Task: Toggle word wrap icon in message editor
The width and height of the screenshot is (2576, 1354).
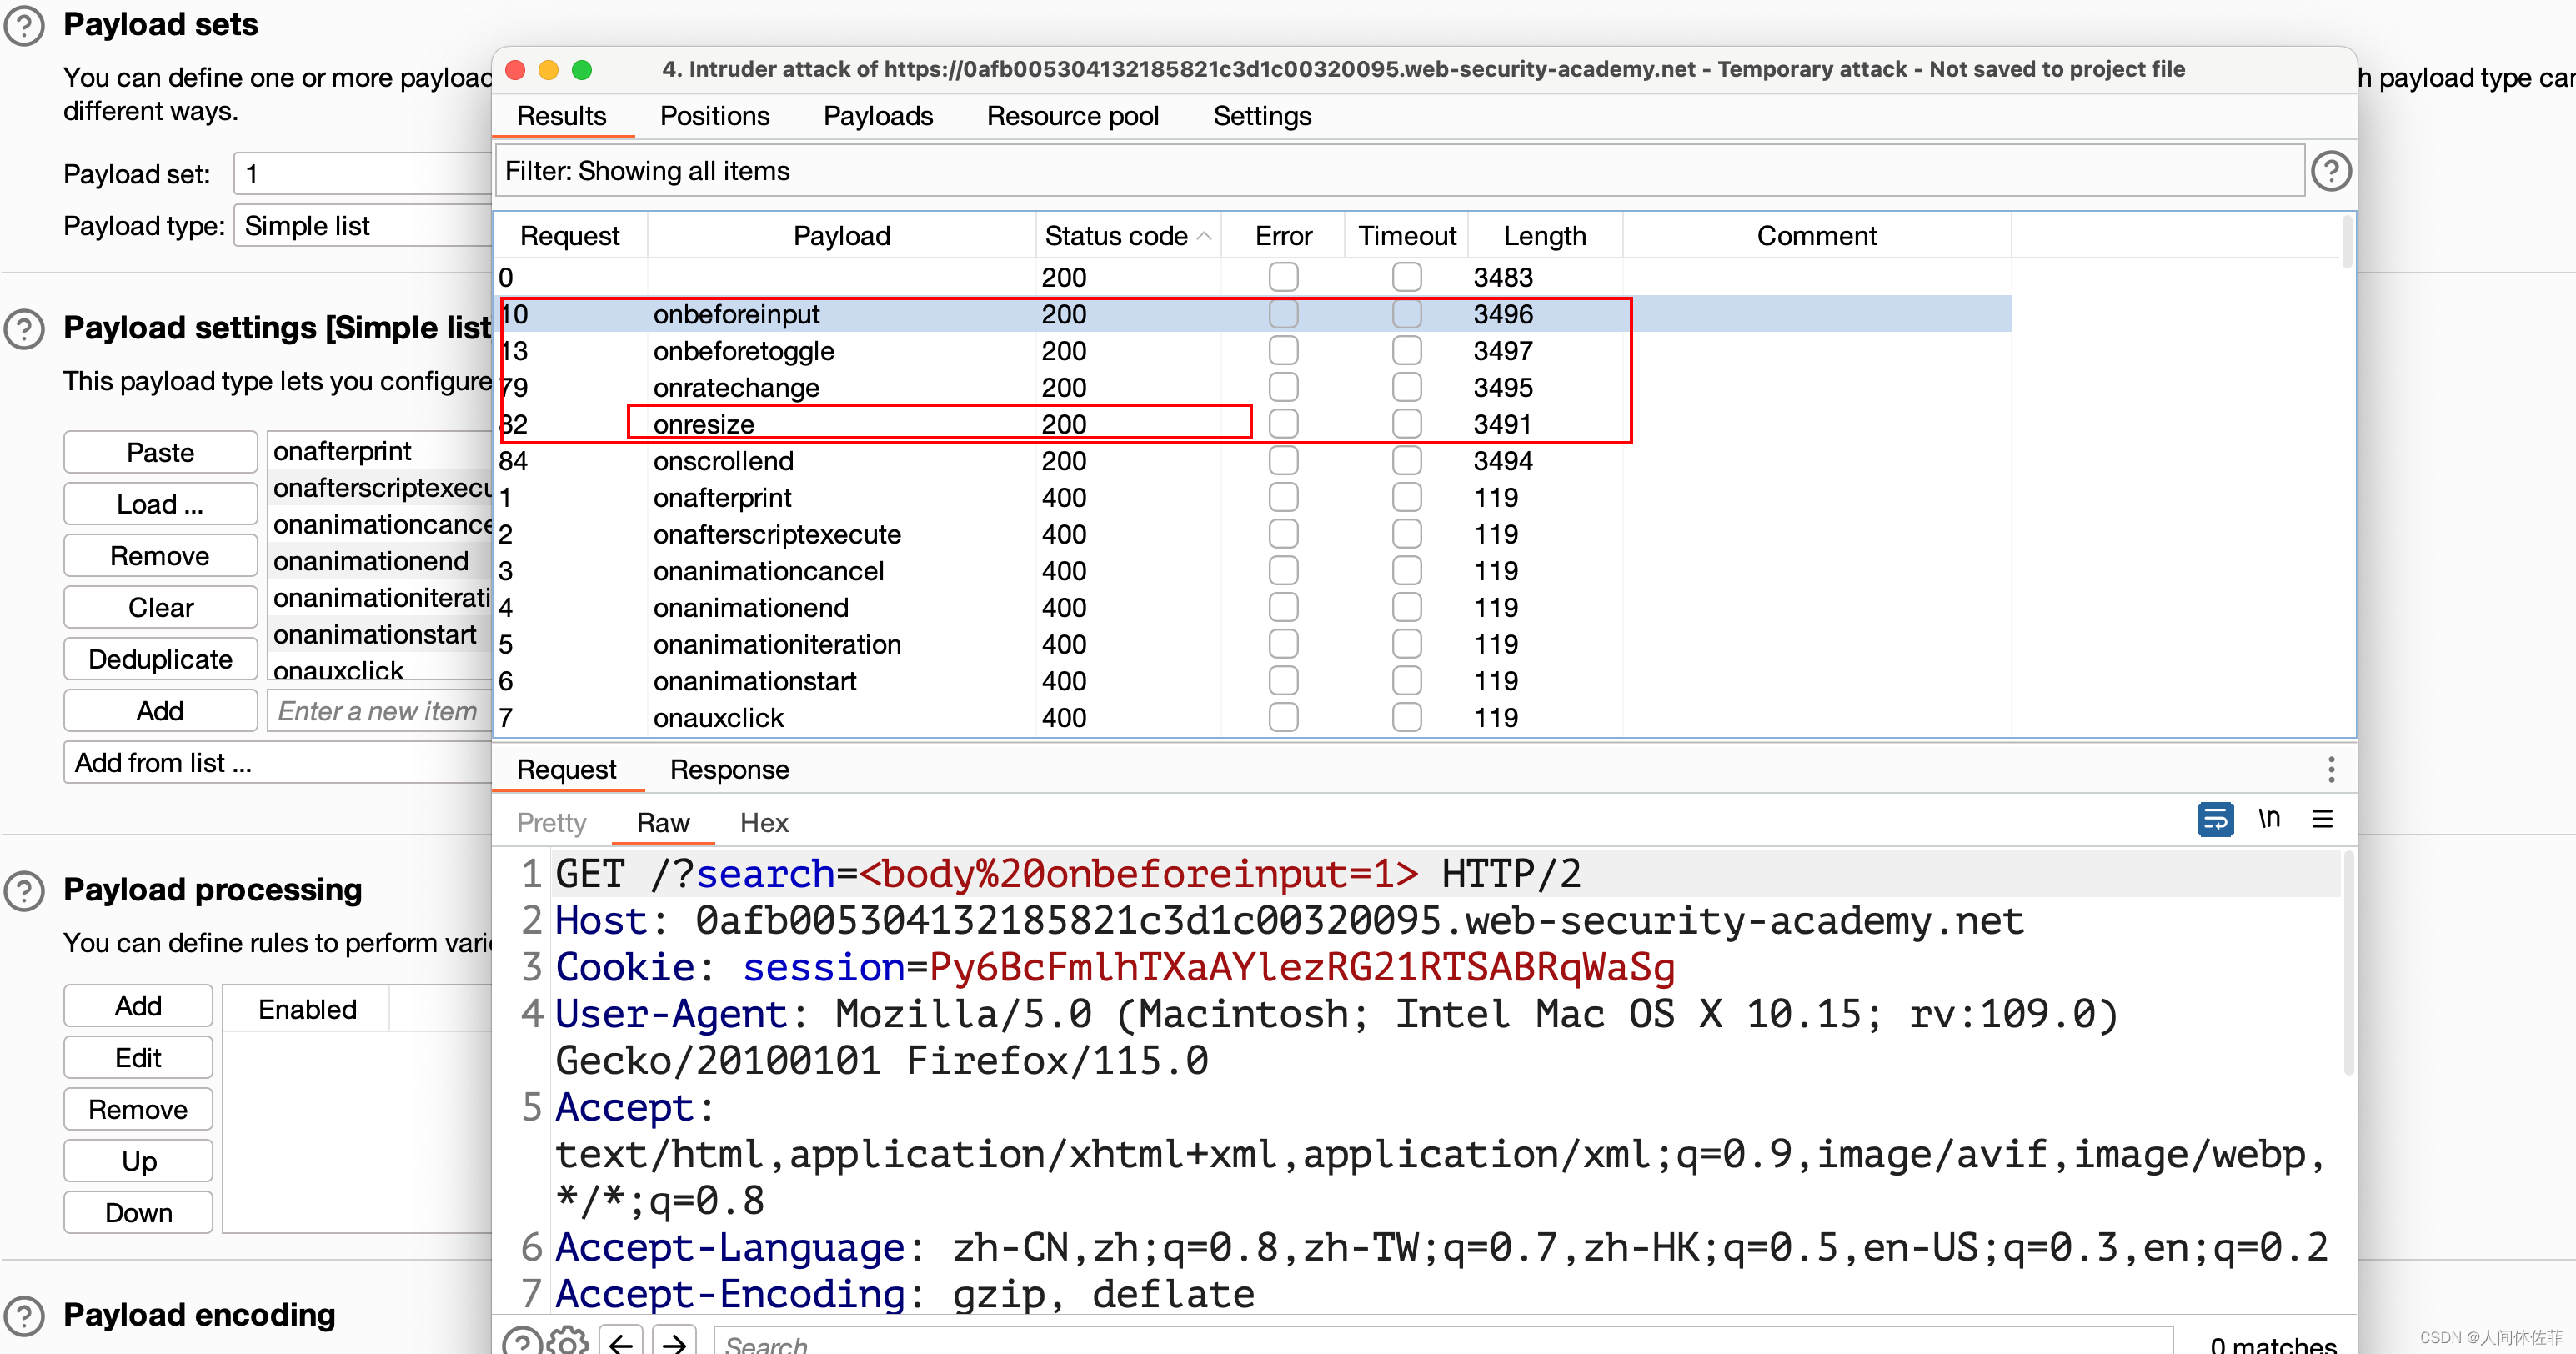Action: click(x=2214, y=819)
